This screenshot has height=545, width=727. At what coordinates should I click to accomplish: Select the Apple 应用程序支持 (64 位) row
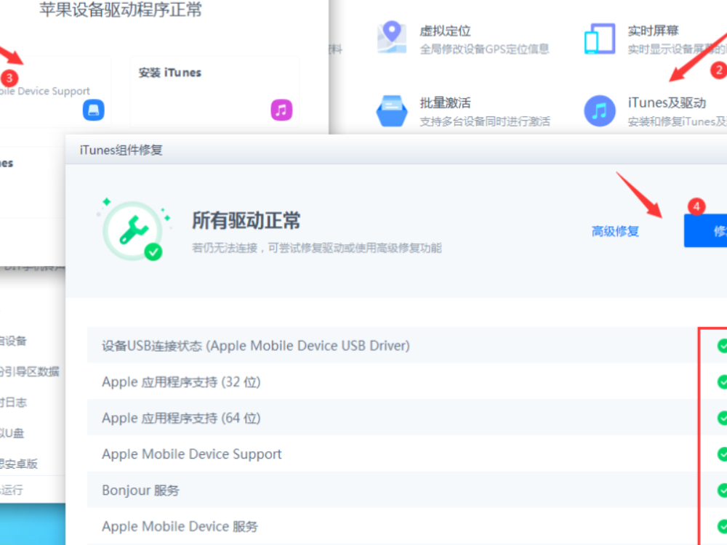[x=407, y=418]
